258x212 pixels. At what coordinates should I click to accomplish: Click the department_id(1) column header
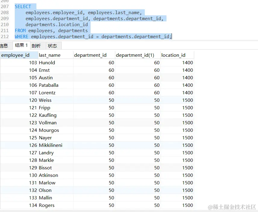click(x=138, y=55)
